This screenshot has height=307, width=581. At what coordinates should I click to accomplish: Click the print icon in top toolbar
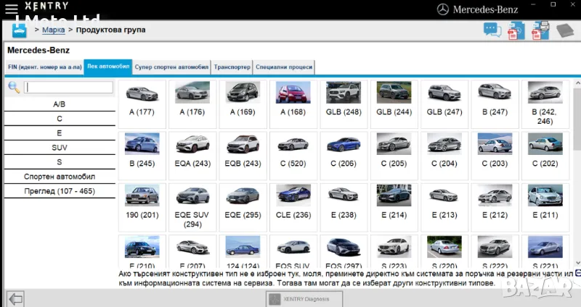coord(540,30)
